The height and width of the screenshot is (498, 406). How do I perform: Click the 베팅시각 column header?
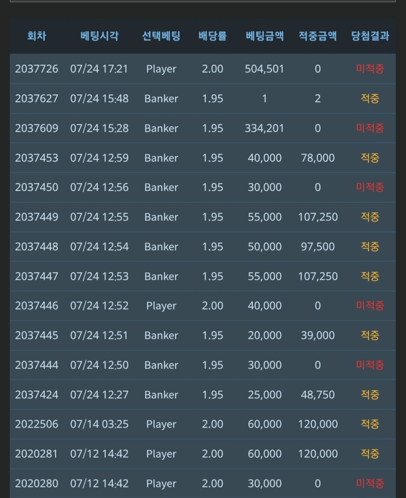click(x=99, y=36)
